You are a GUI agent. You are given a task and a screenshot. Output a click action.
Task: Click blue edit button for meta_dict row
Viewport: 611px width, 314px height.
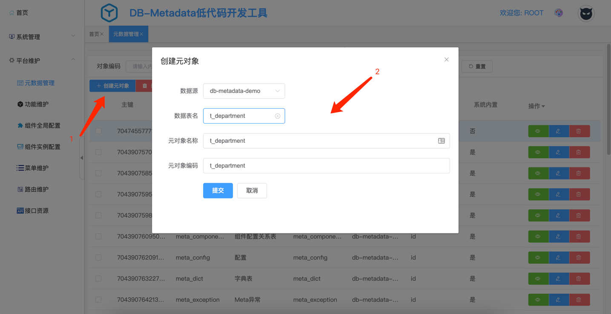coord(558,279)
